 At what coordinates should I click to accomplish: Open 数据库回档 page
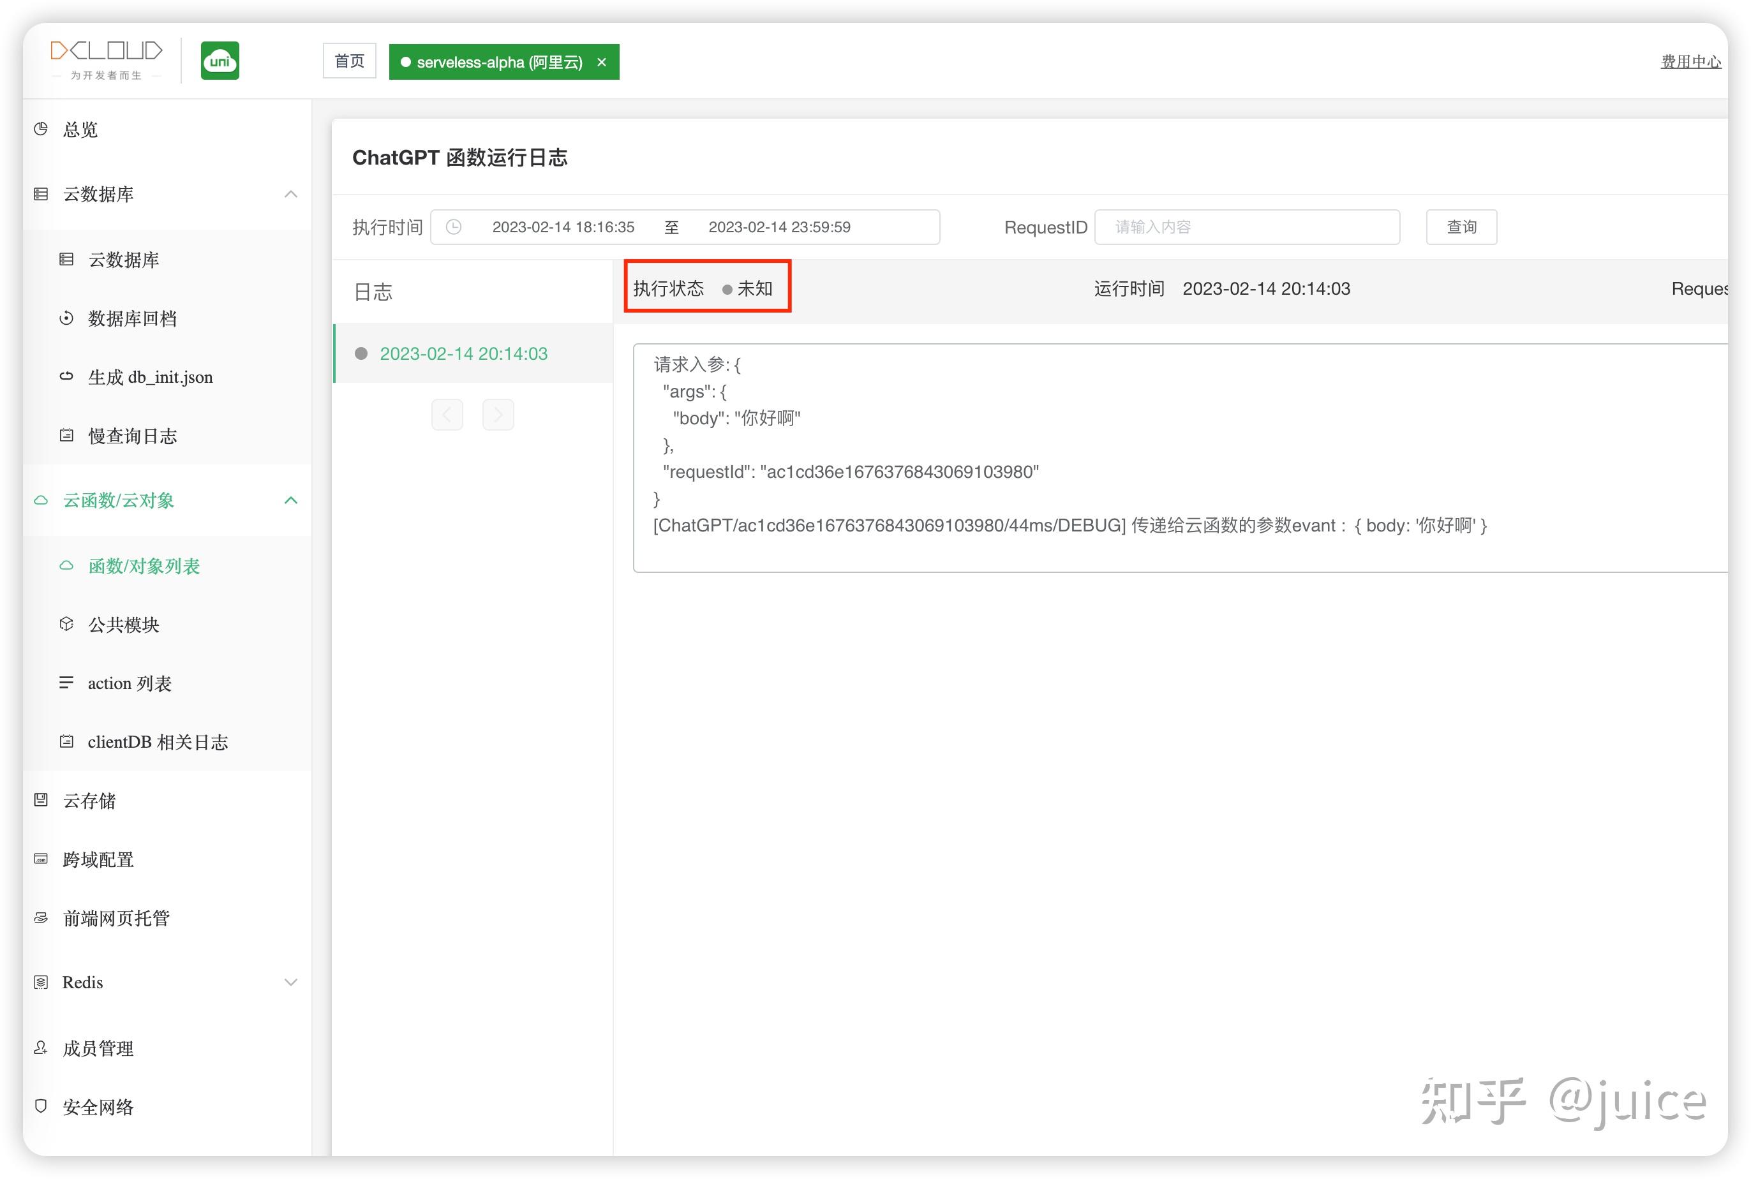tap(167, 318)
